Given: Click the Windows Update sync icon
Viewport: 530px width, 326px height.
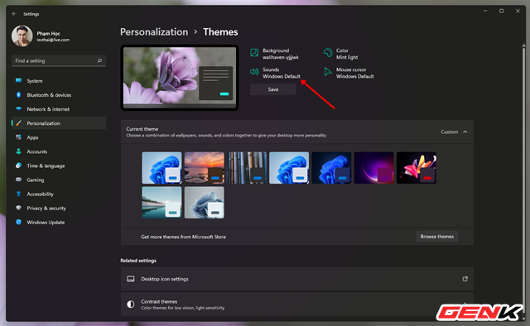Looking at the screenshot, I should pyautogui.click(x=18, y=222).
